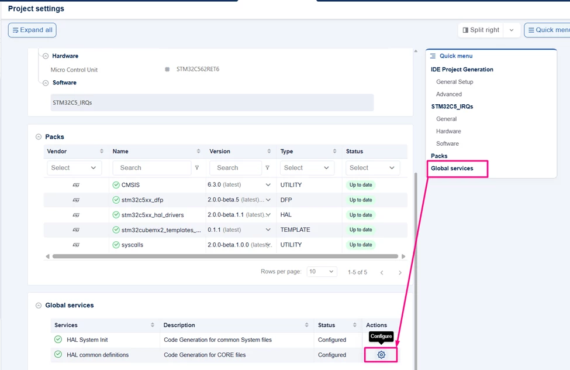Click the Configure gear for HAL common definitions
The image size is (570, 370).
[x=381, y=355]
